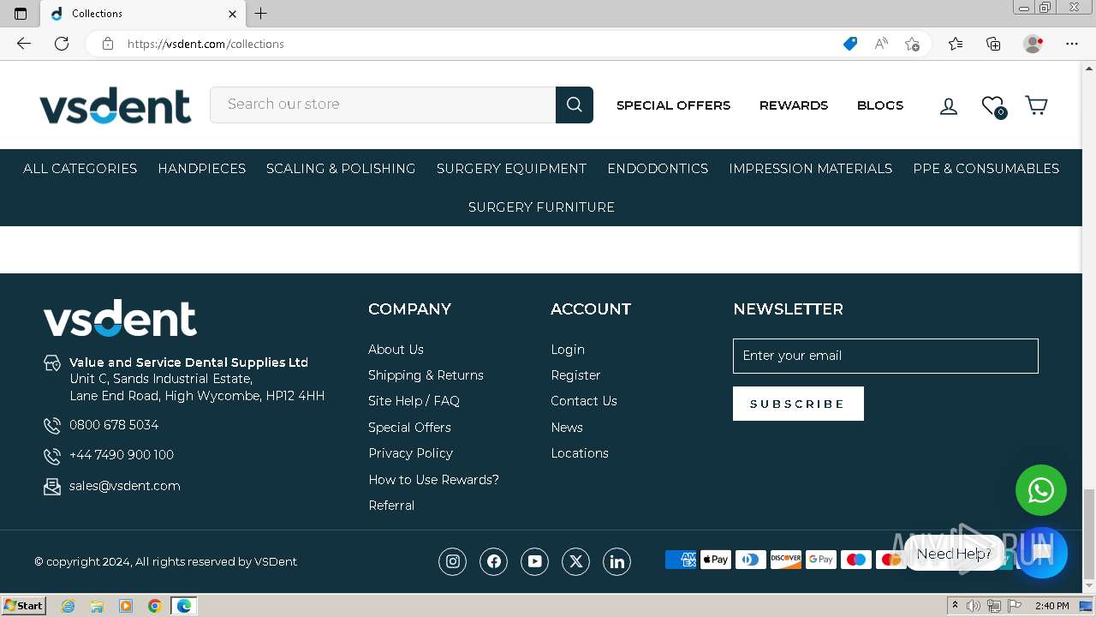Viewport: 1096px width, 617px height.
Task: Open SURGERY EQUIPMENT menu
Action: [x=511, y=169]
